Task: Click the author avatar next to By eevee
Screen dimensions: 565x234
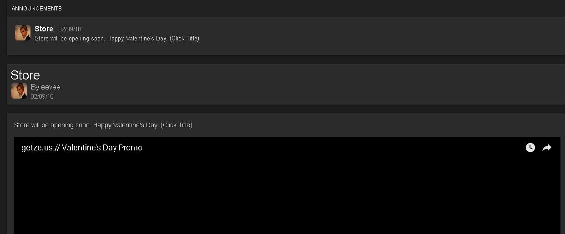Action: (x=19, y=91)
